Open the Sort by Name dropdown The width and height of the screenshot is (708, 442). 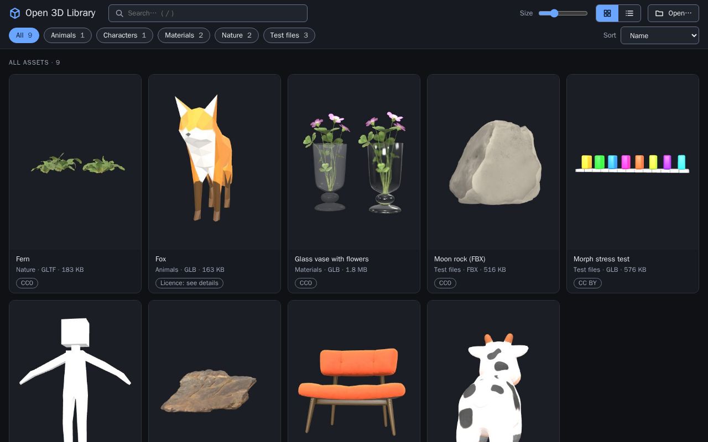(660, 35)
